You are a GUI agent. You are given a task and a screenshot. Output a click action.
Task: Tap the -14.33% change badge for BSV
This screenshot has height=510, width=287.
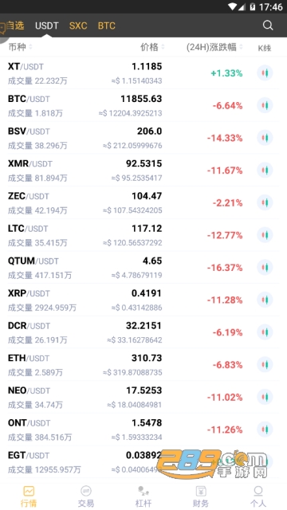point(225,138)
